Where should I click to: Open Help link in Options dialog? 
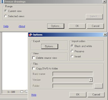[34, 95]
